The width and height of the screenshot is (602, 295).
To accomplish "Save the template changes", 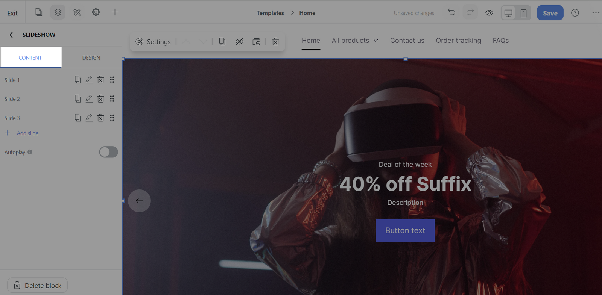I will [550, 13].
